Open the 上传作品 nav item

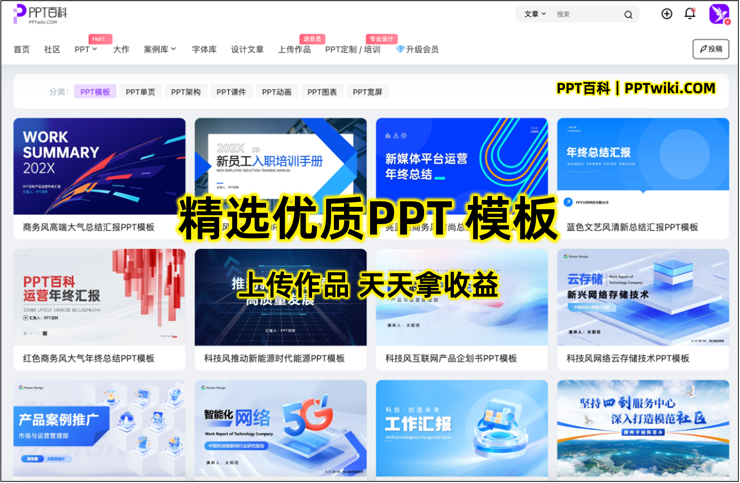(294, 49)
